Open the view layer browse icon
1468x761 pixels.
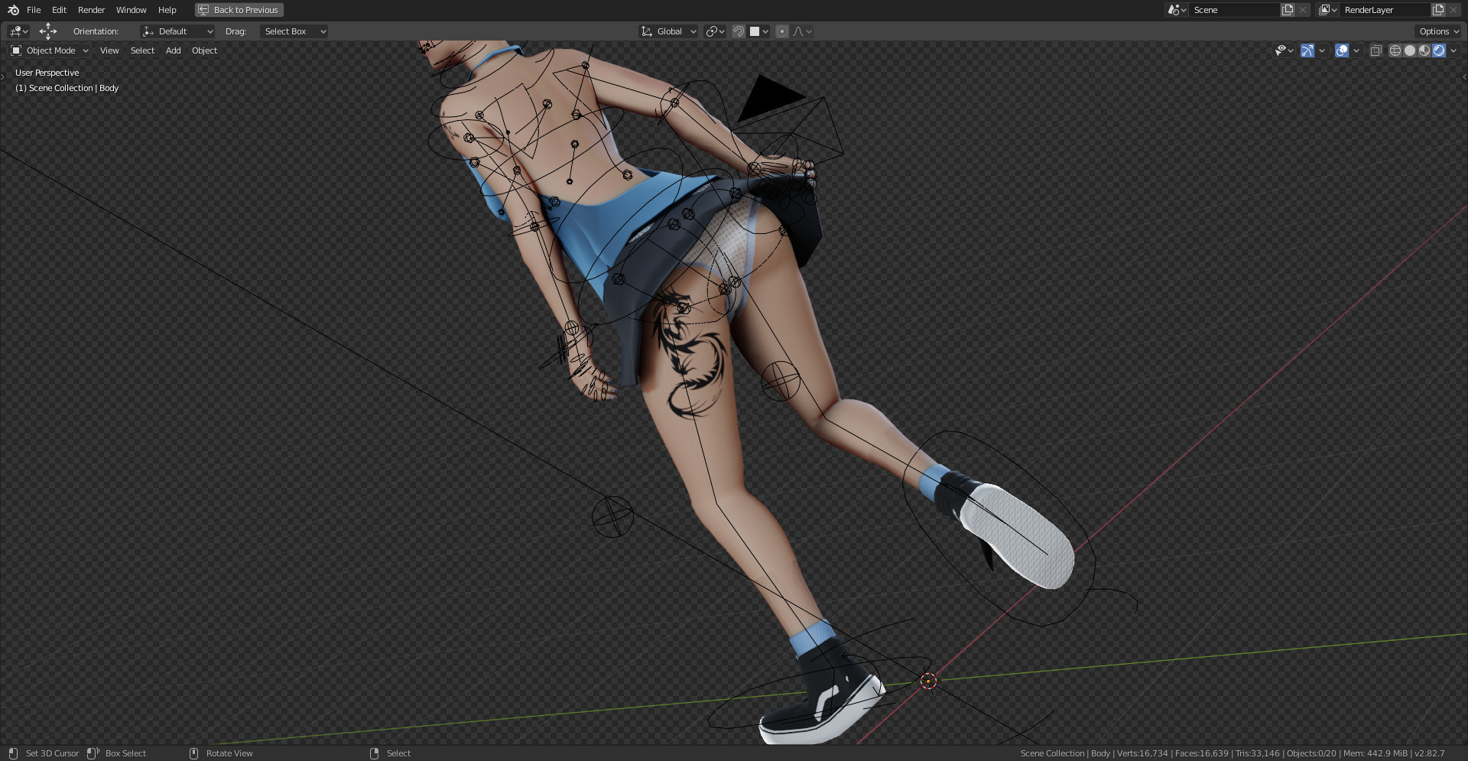1328,10
